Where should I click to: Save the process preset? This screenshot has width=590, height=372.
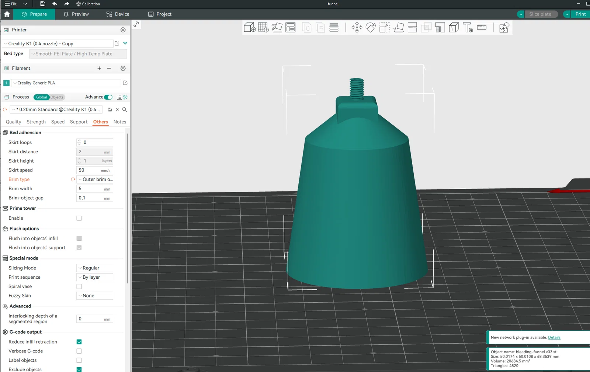click(x=110, y=109)
